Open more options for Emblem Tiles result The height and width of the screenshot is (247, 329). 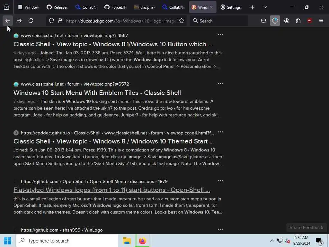coord(220,83)
